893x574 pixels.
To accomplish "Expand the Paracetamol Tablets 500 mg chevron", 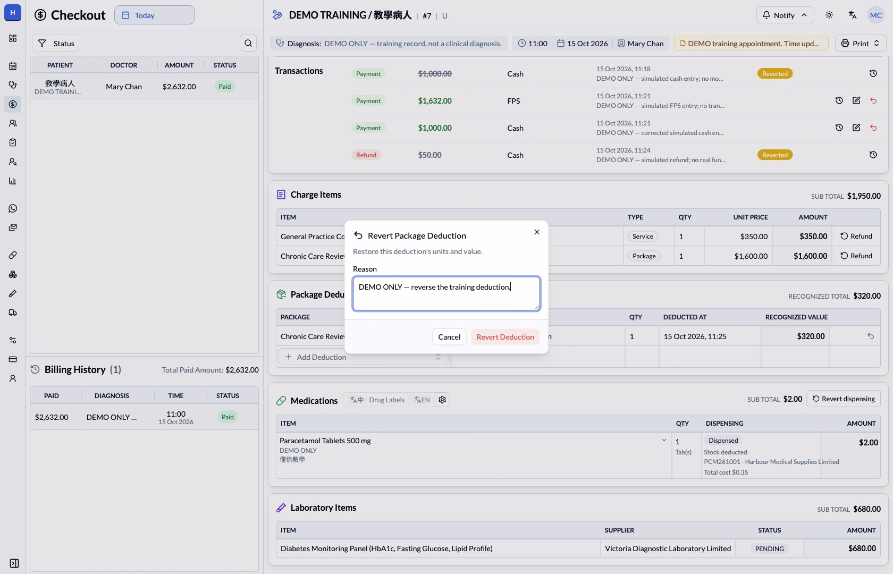I will 664,440.
